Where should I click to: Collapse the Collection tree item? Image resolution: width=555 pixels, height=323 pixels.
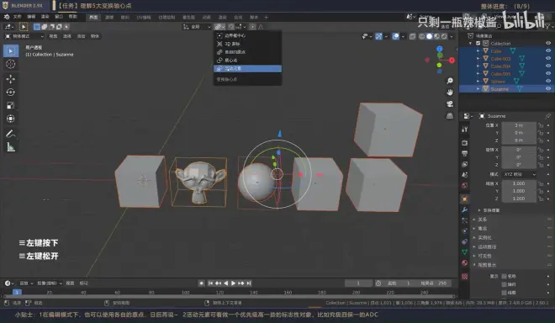pyautogui.click(x=471, y=43)
